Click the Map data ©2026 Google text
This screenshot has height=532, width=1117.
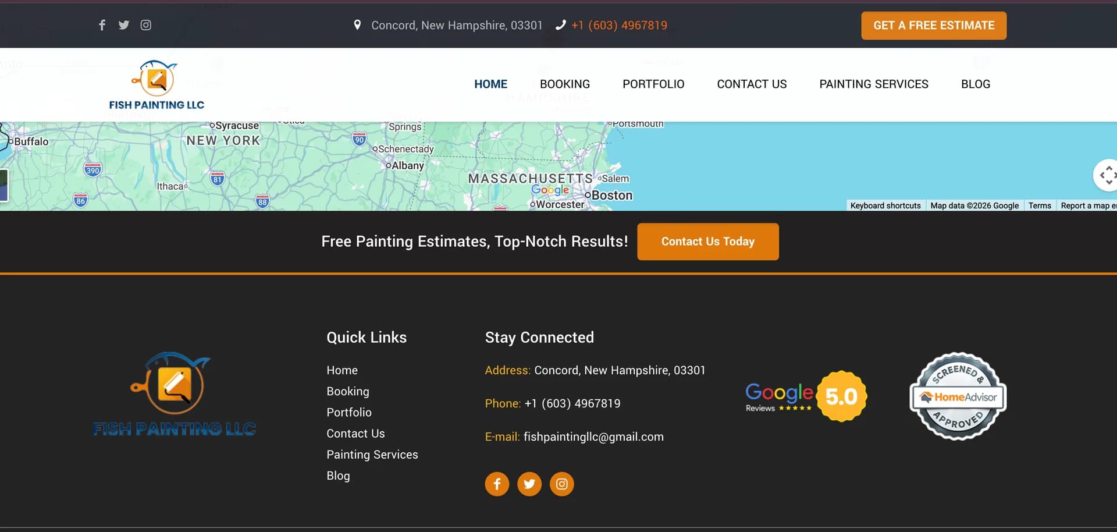974,205
